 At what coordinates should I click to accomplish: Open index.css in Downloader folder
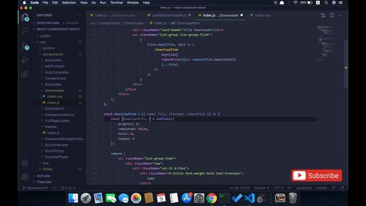coord(55,97)
